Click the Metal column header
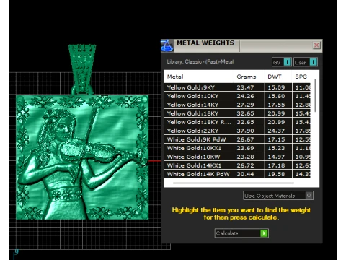This screenshot has height=260, width=346. (175, 77)
